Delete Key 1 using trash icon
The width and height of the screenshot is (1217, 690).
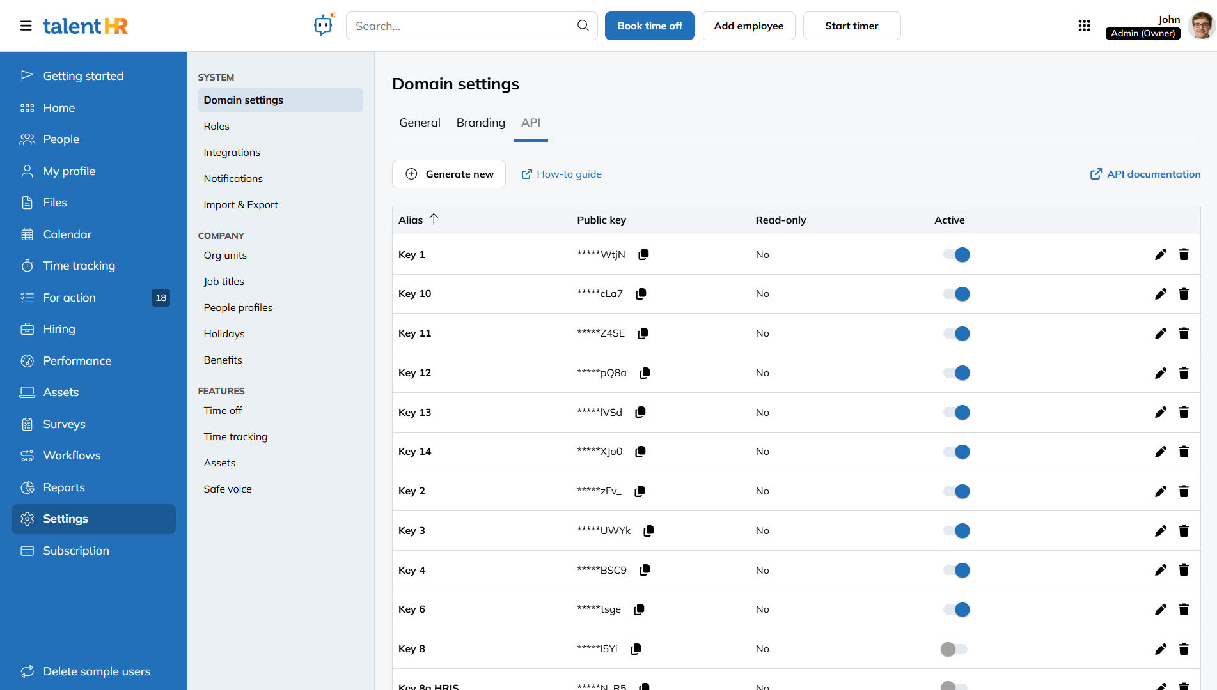click(x=1184, y=254)
